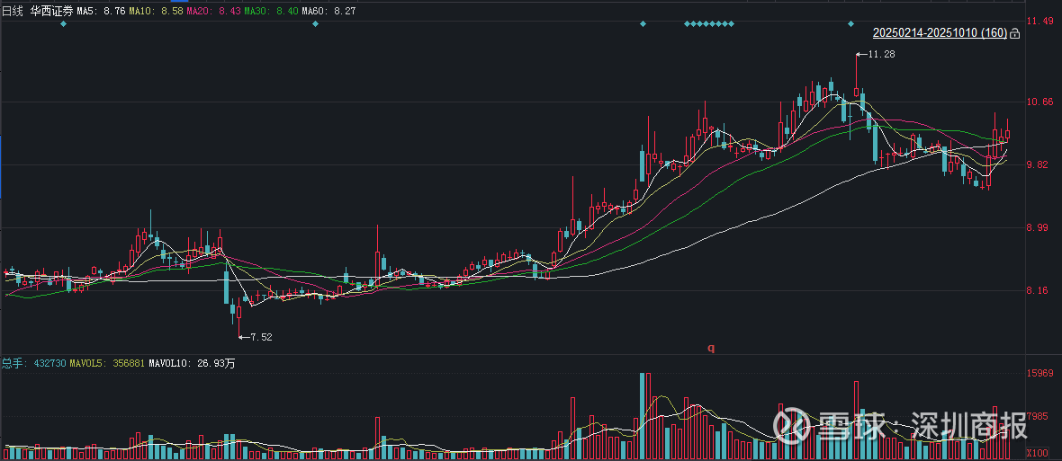Click the diamond event marker above the 11.28 peak

coord(851,23)
